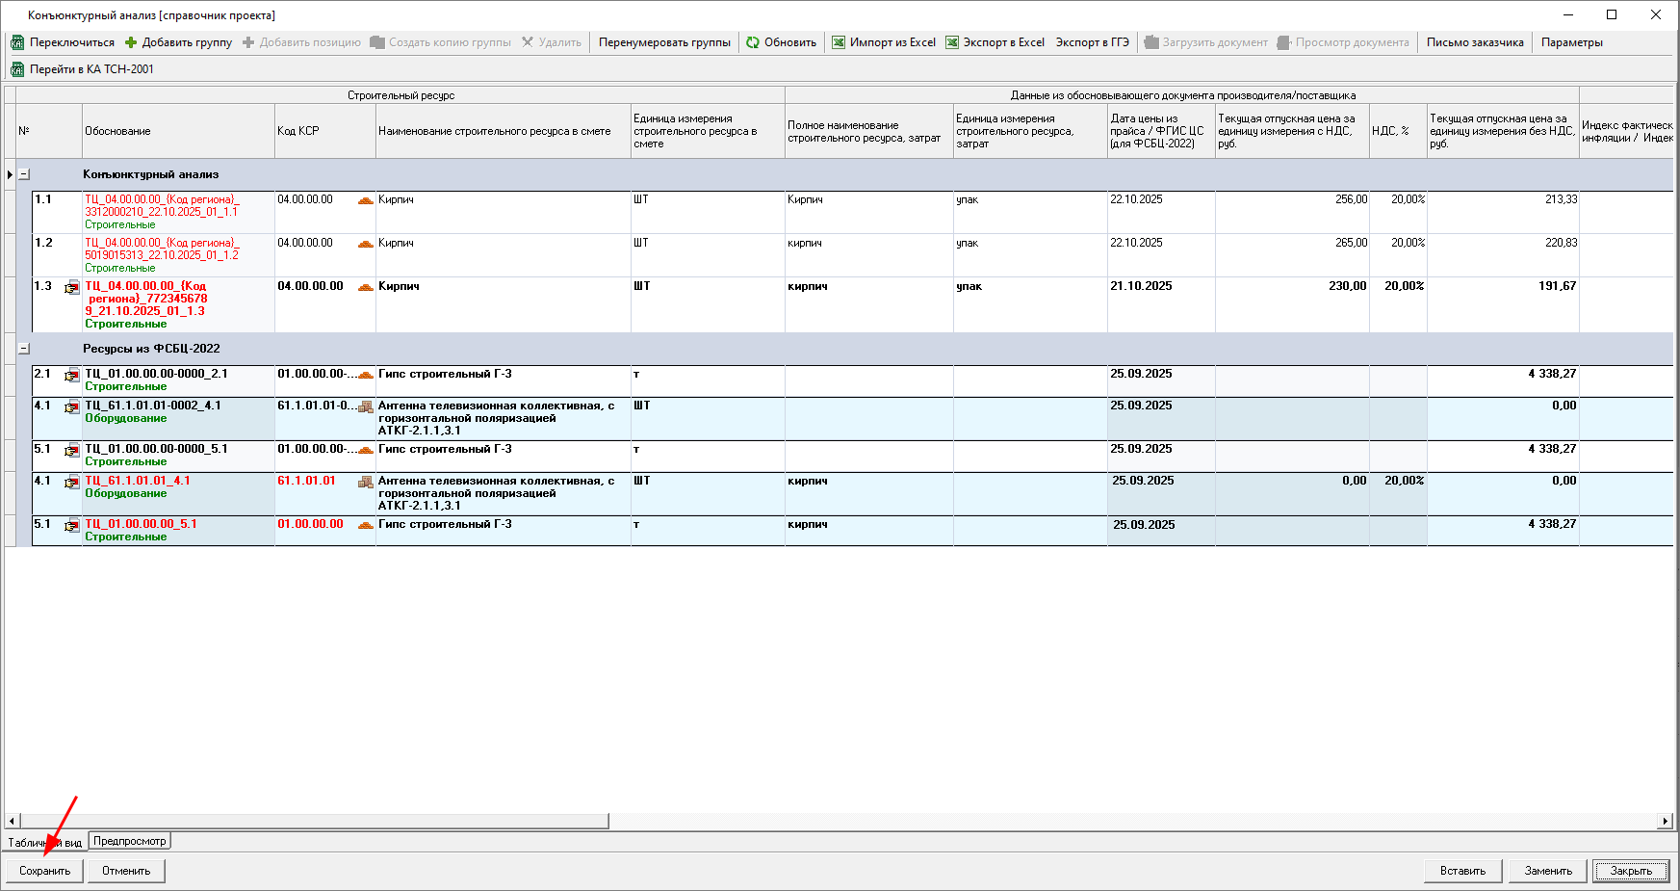
Task: Collapse the Конъюнктурный анализ group
Action: (24, 174)
